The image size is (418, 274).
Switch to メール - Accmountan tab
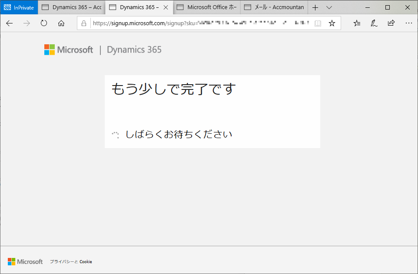pos(274,7)
